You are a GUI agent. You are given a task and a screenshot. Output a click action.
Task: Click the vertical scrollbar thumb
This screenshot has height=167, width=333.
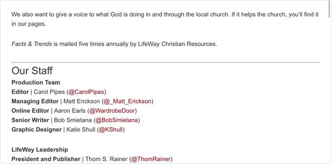coord(330,9)
